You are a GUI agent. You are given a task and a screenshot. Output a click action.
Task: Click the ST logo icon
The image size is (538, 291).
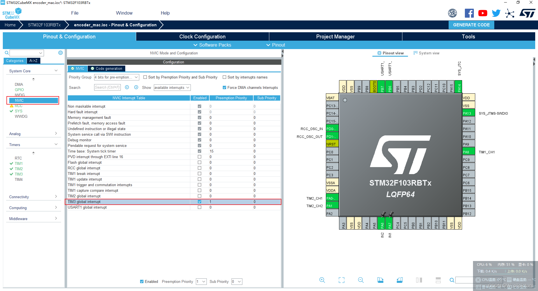(x=527, y=13)
